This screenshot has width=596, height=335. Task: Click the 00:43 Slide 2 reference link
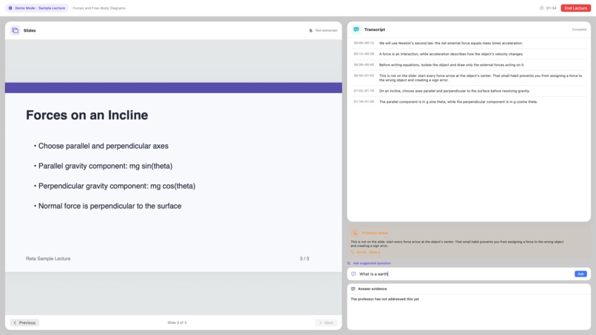click(x=368, y=252)
